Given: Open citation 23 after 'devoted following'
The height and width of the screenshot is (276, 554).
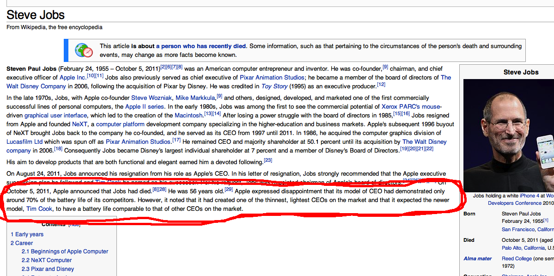Looking at the screenshot, I should coord(268,161).
